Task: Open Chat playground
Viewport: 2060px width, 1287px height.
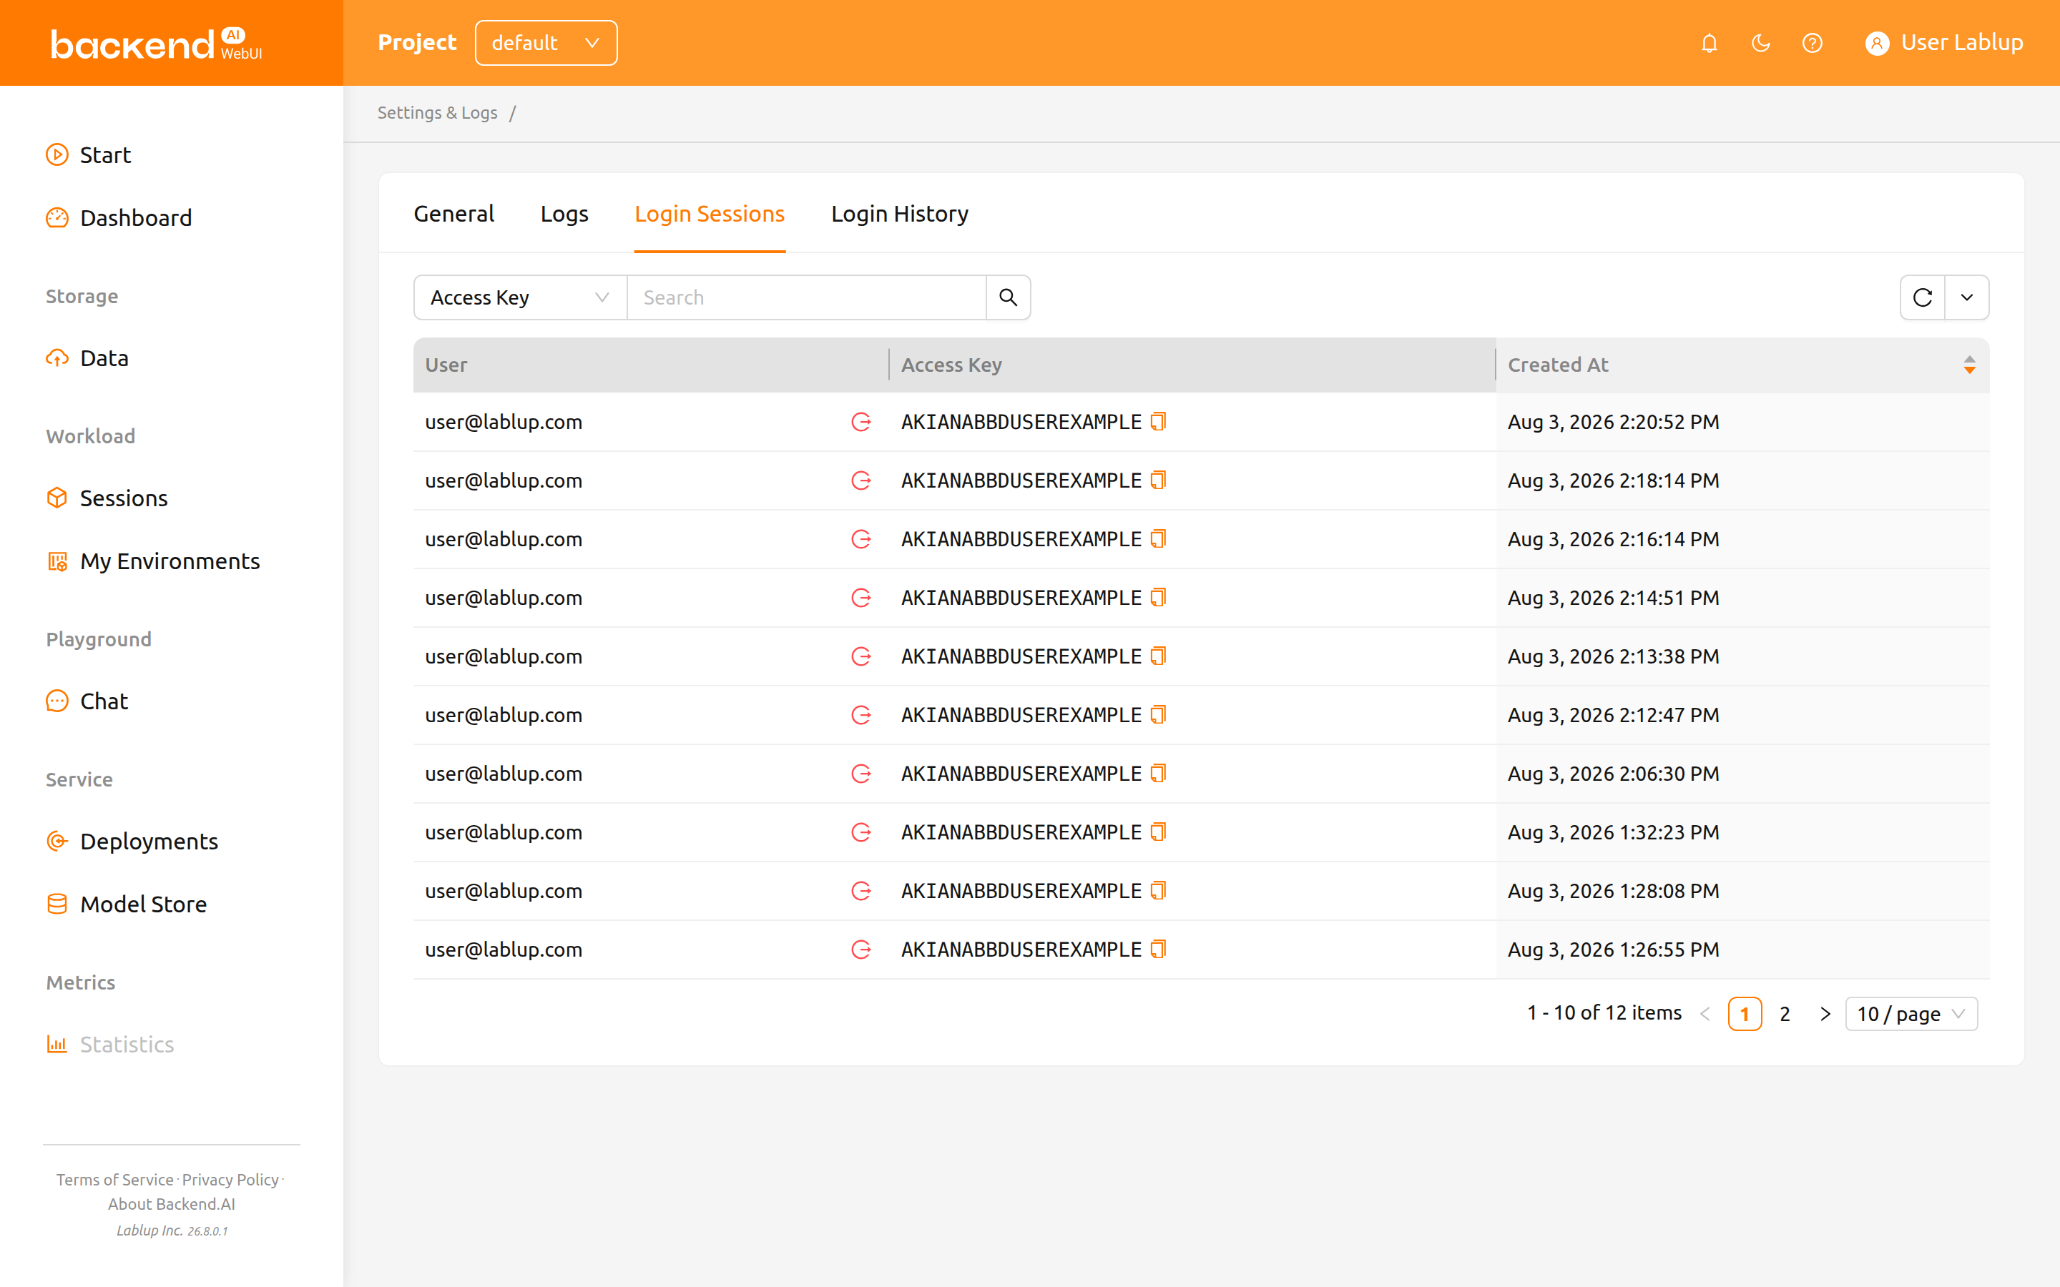Action: (87, 701)
